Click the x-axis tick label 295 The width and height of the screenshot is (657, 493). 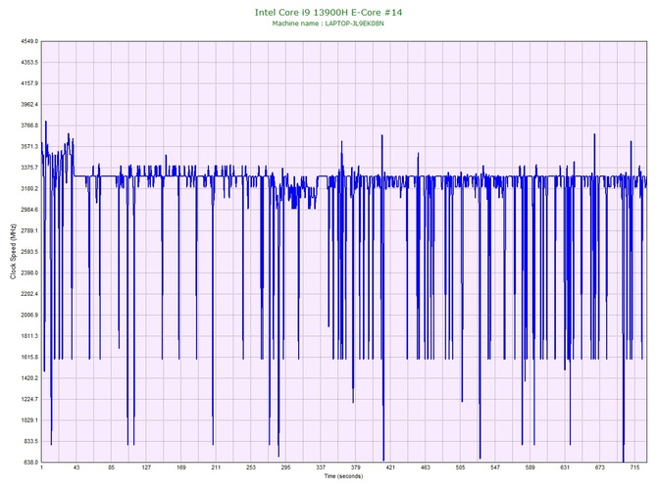(x=285, y=468)
